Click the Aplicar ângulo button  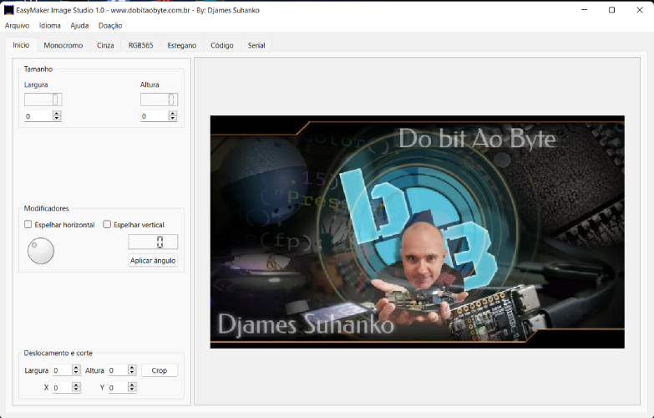(153, 260)
